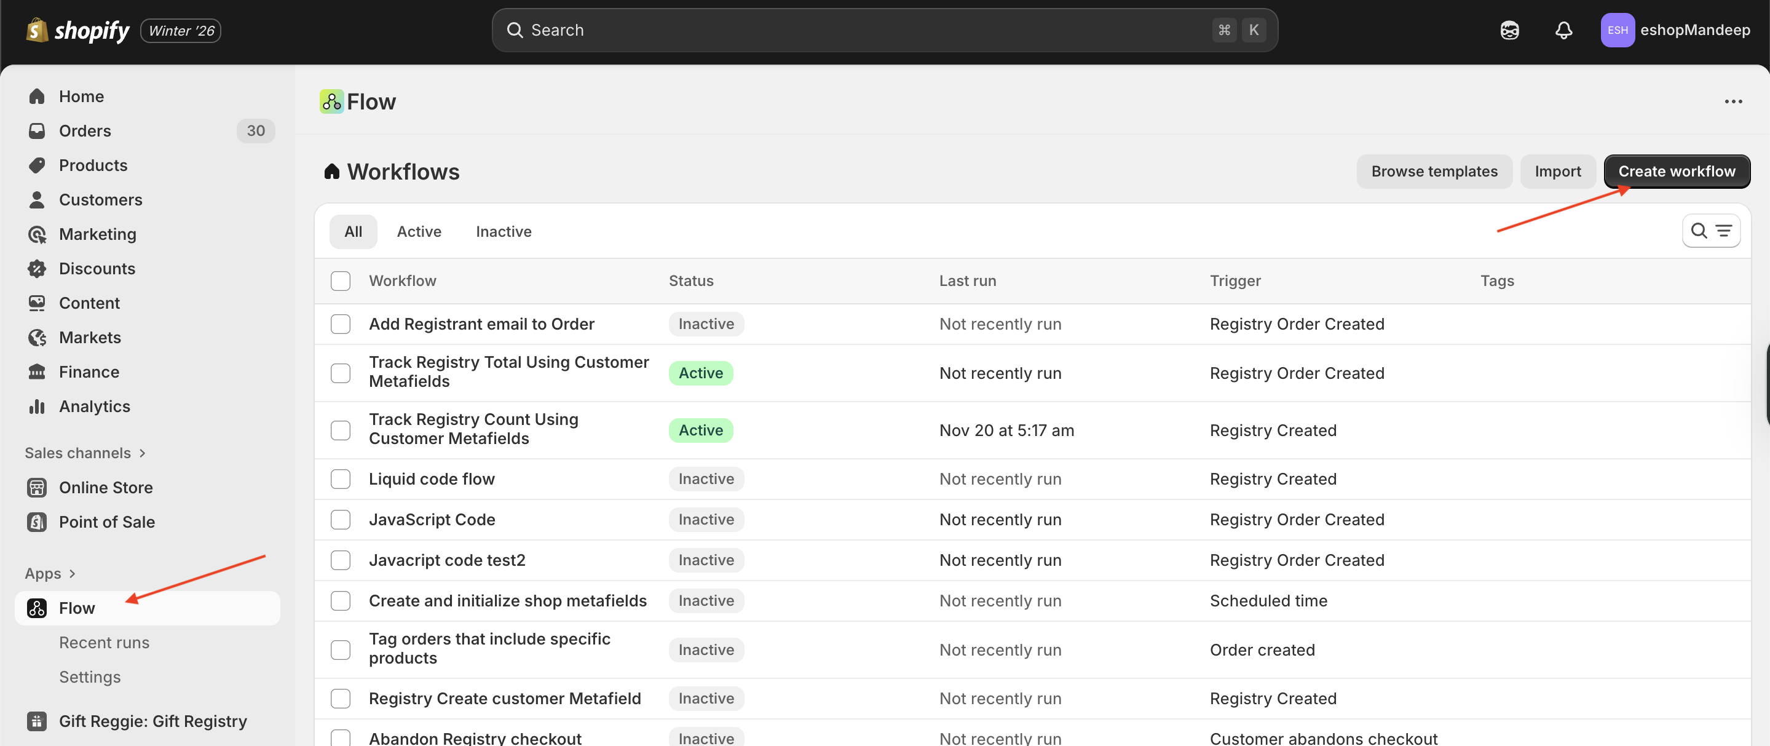Click the Trigger column header

[x=1235, y=280]
